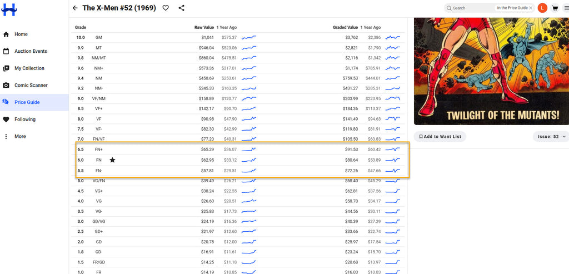
Task: Select the 8.5 VF+ grade label
Action: pos(99,108)
